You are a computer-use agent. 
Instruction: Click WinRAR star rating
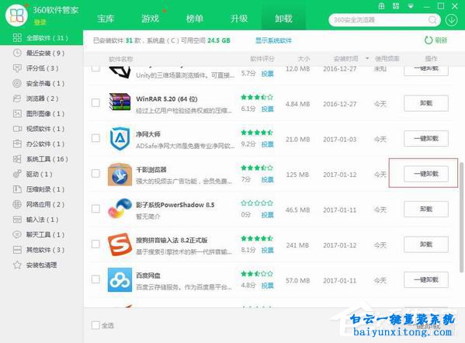tap(257, 97)
